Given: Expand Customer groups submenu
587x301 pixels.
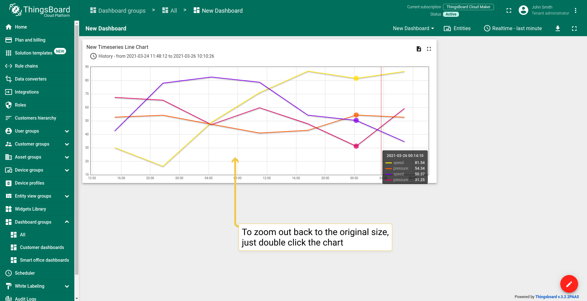Looking at the screenshot, I should point(67,144).
